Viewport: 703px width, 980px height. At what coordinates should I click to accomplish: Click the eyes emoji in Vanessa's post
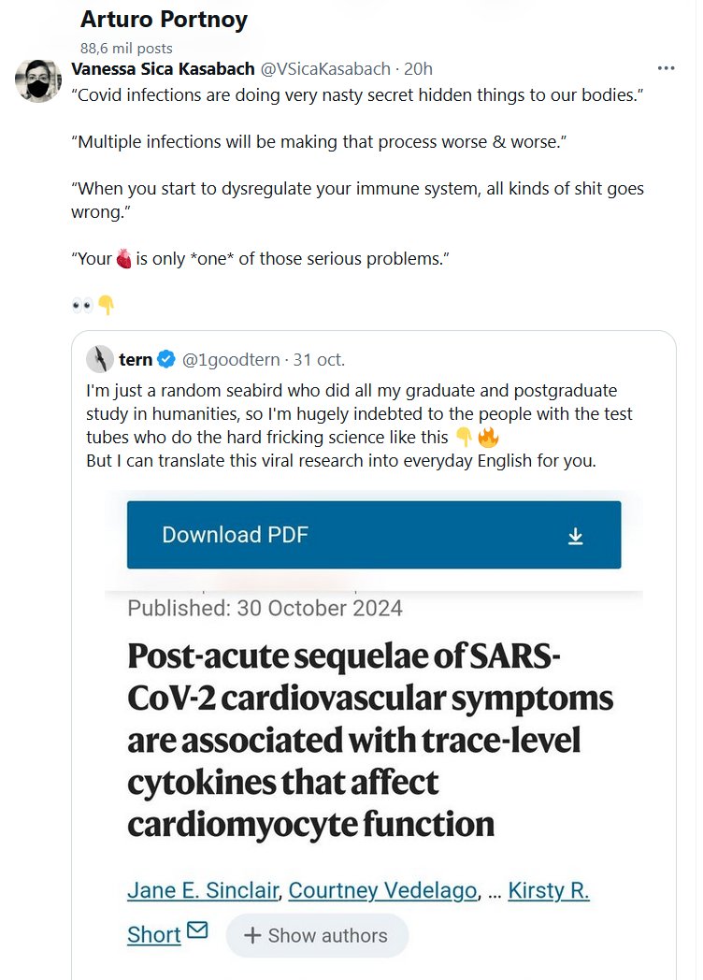[x=82, y=305]
